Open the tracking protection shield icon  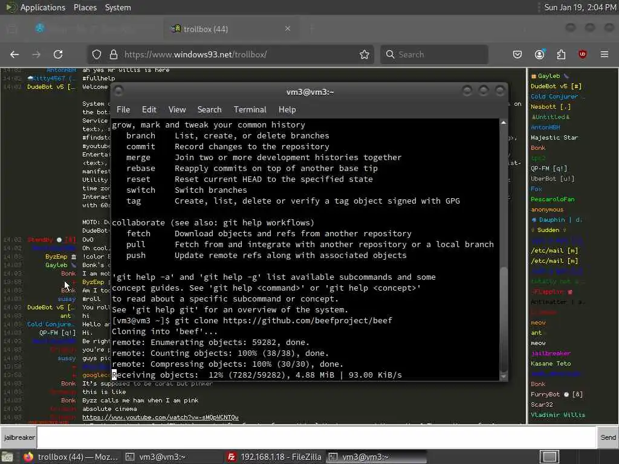pyautogui.click(x=97, y=54)
